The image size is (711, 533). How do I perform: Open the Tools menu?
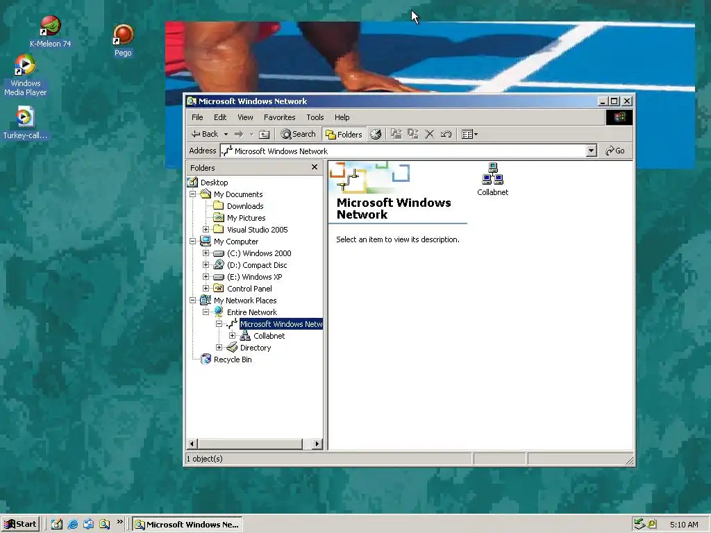click(315, 117)
